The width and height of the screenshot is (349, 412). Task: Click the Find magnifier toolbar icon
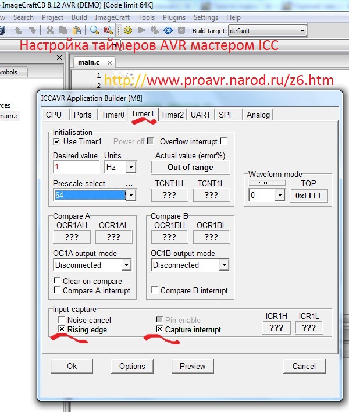pyautogui.click(x=94, y=30)
